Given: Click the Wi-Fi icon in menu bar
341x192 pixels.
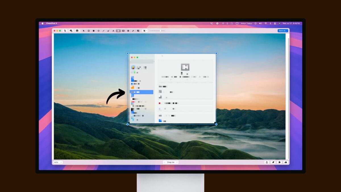Looking at the screenshot, I should tap(266, 23).
